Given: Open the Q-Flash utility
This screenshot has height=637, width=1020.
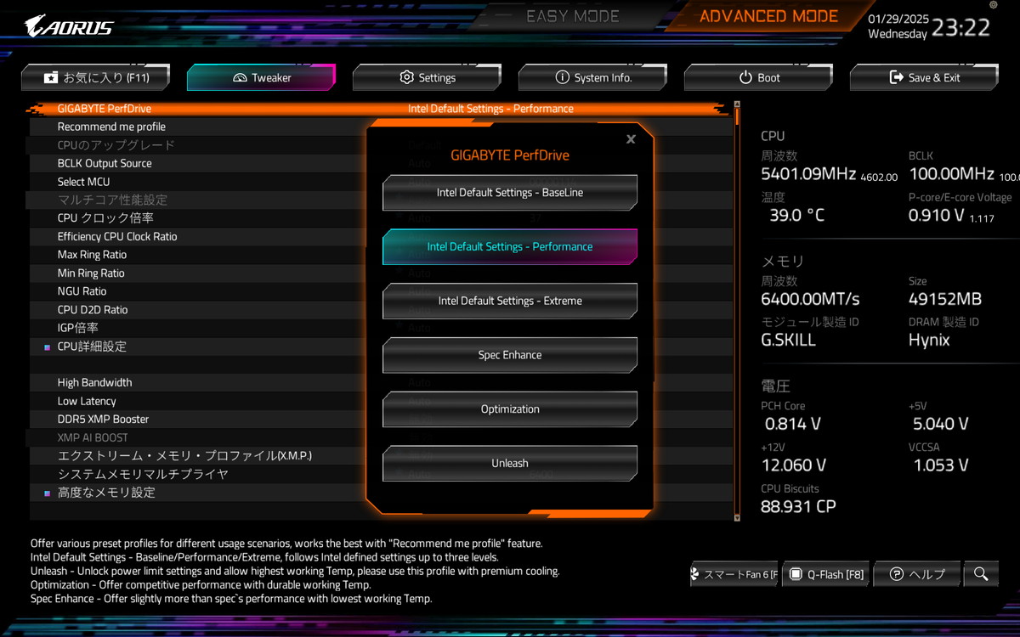Looking at the screenshot, I should click(826, 574).
